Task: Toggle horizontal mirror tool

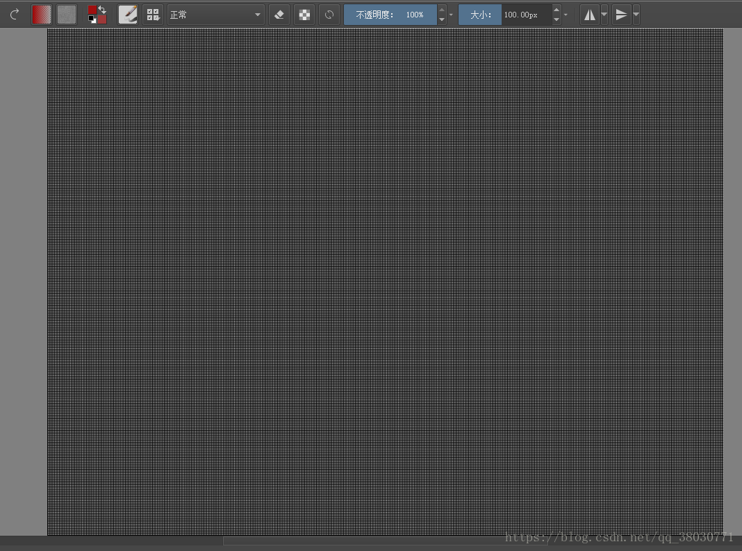Action: 590,15
